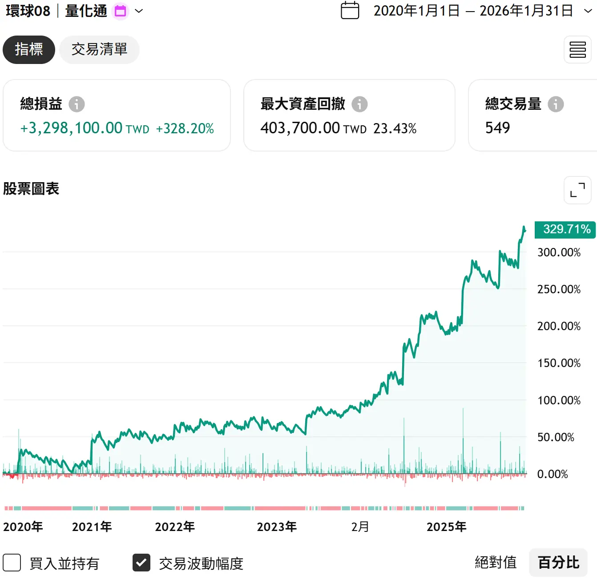Uncheck the 交易波動幅度 checkbox
The height and width of the screenshot is (579, 597).
point(141,563)
